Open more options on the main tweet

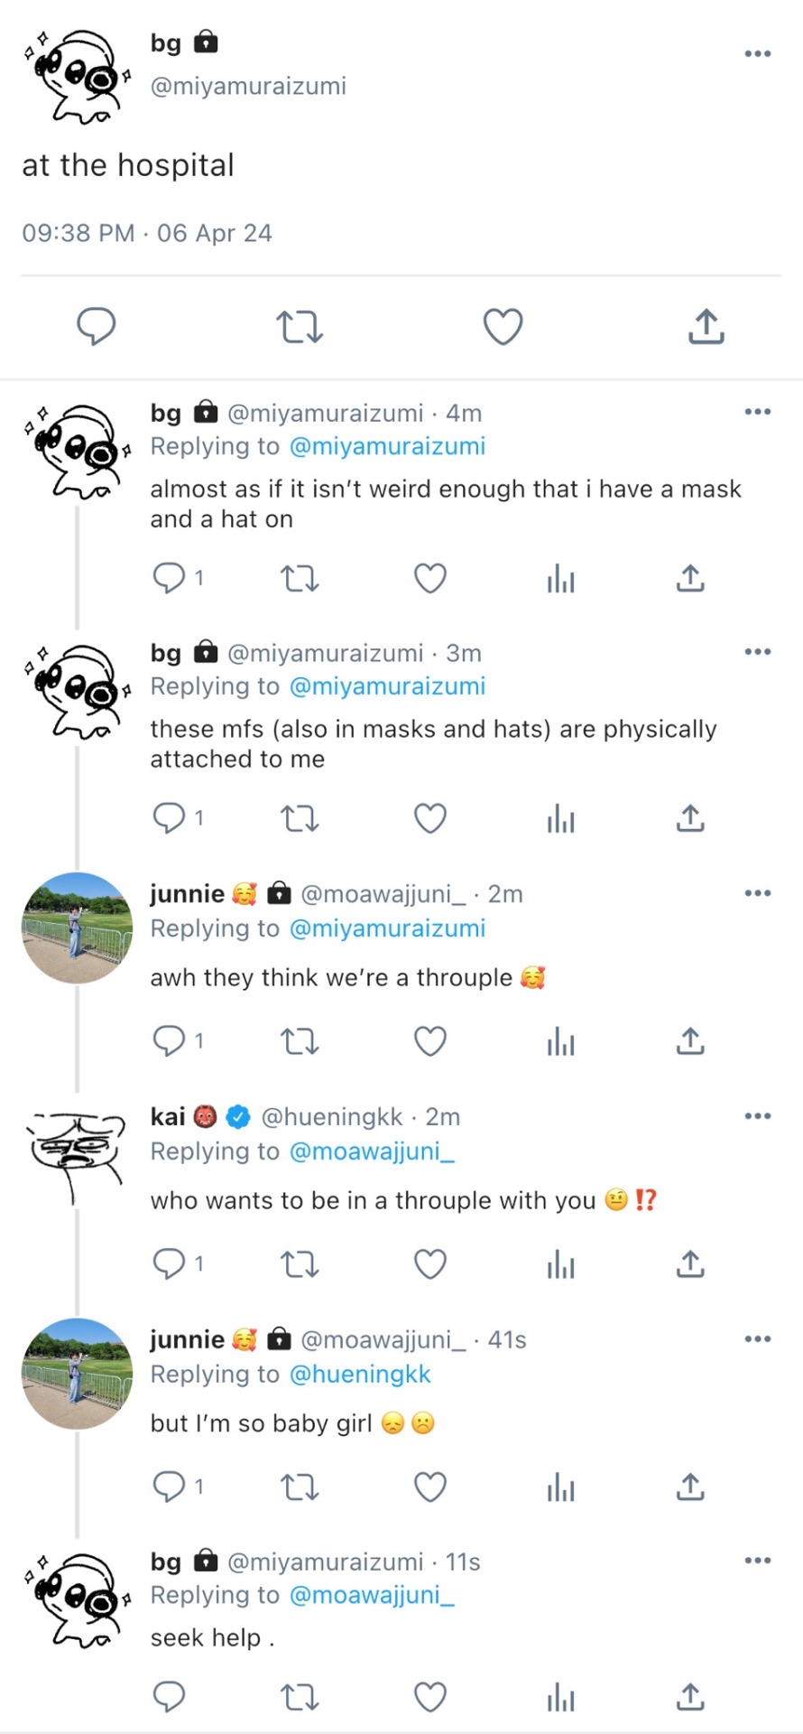pos(757,54)
